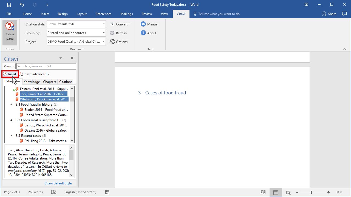Switch to the Review ribbon tab
351x197 pixels.
(x=147, y=14)
